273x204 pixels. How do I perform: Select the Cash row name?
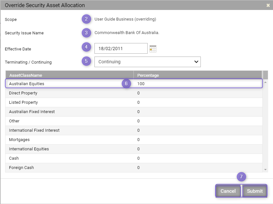(14, 158)
